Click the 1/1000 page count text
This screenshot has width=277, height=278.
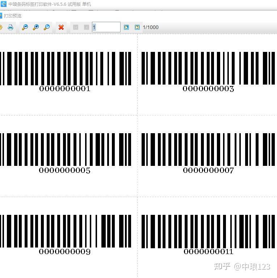151,27
